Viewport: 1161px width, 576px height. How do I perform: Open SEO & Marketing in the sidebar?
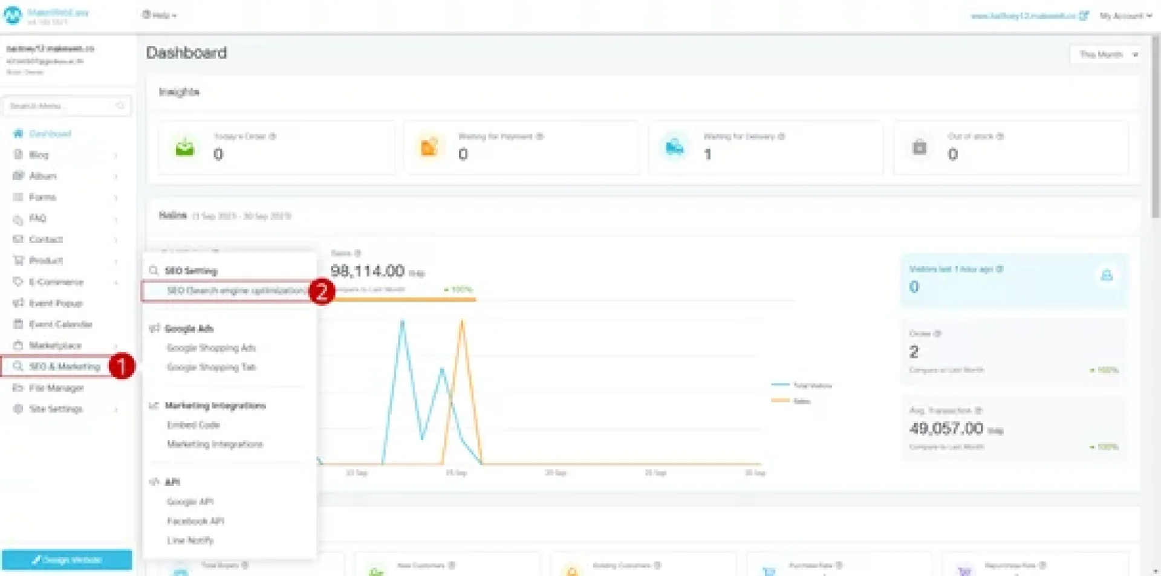[x=64, y=366]
